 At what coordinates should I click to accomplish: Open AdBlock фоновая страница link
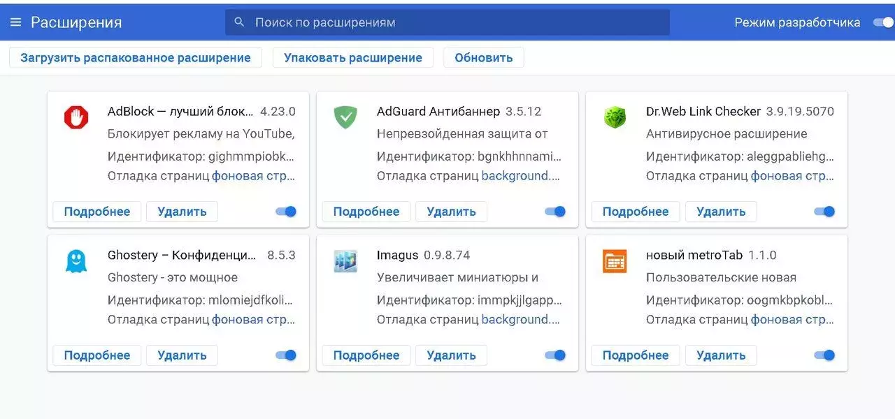254,176
